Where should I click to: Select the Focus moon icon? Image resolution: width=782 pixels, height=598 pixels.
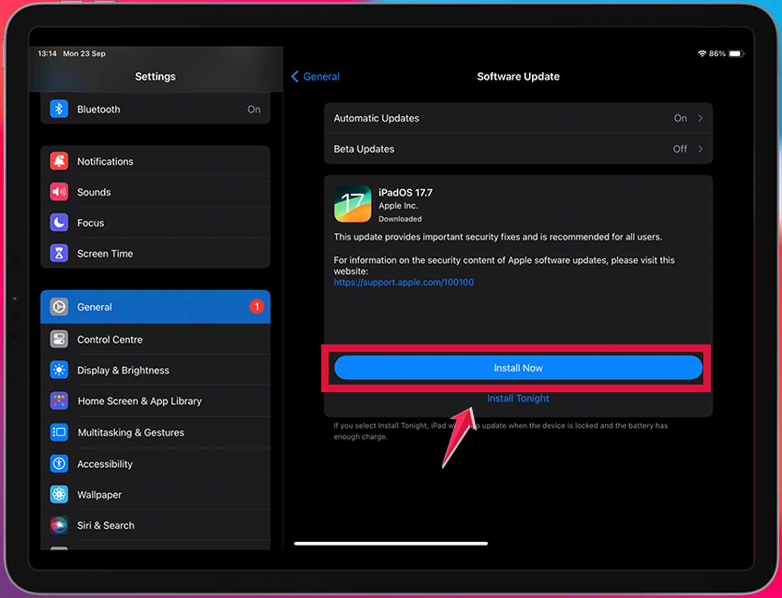59,222
